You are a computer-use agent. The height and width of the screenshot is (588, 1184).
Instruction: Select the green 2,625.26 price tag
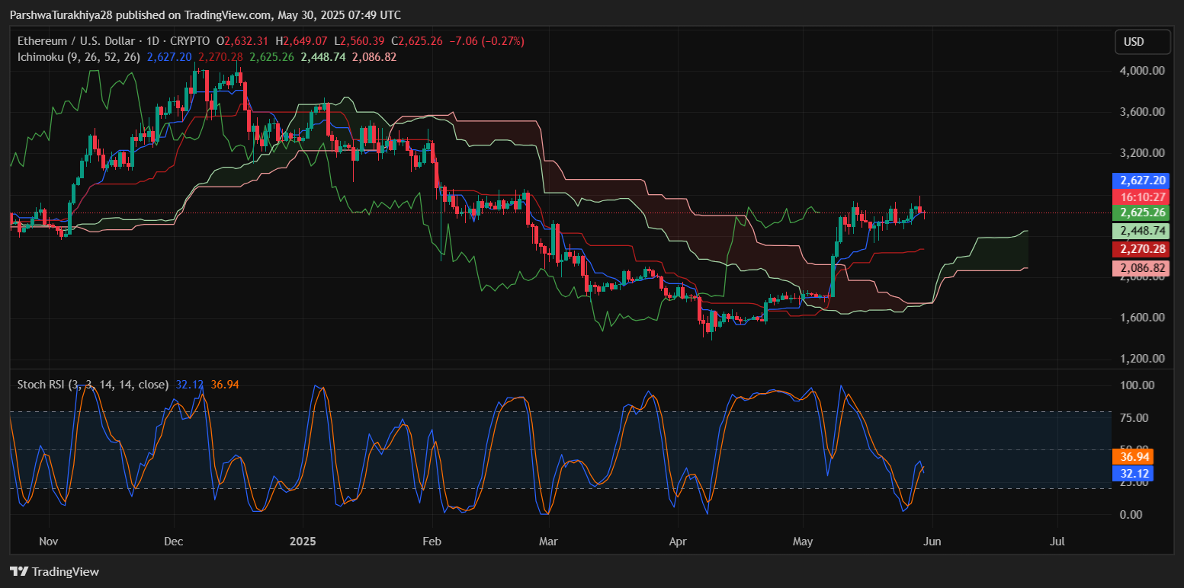pos(1141,213)
